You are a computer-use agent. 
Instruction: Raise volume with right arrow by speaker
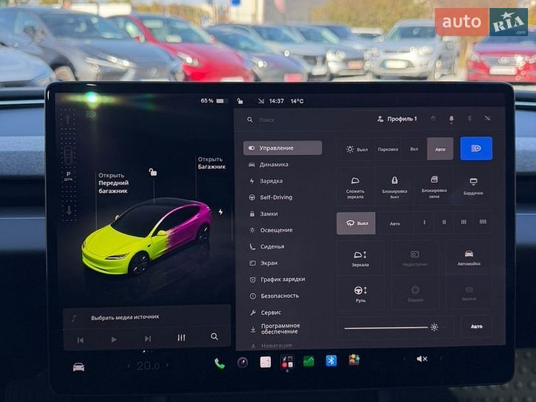441,358
